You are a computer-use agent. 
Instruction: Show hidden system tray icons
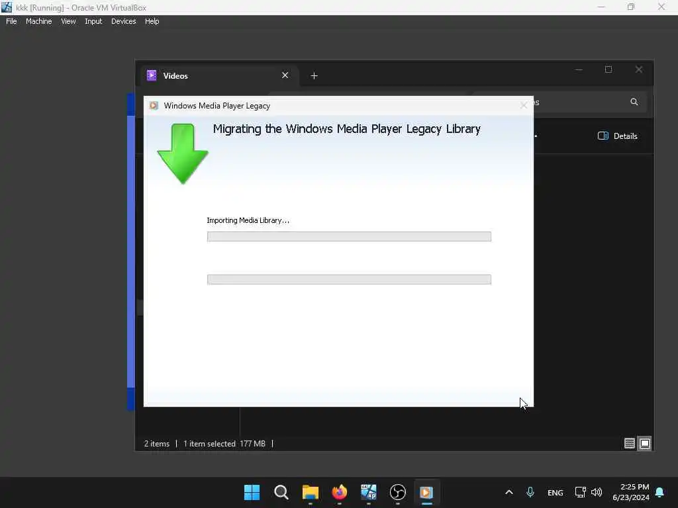coord(509,492)
